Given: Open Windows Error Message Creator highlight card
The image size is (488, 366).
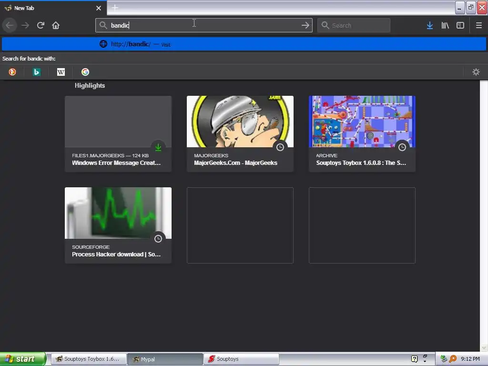Looking at the screenshot, I should (x=118, y=134).
